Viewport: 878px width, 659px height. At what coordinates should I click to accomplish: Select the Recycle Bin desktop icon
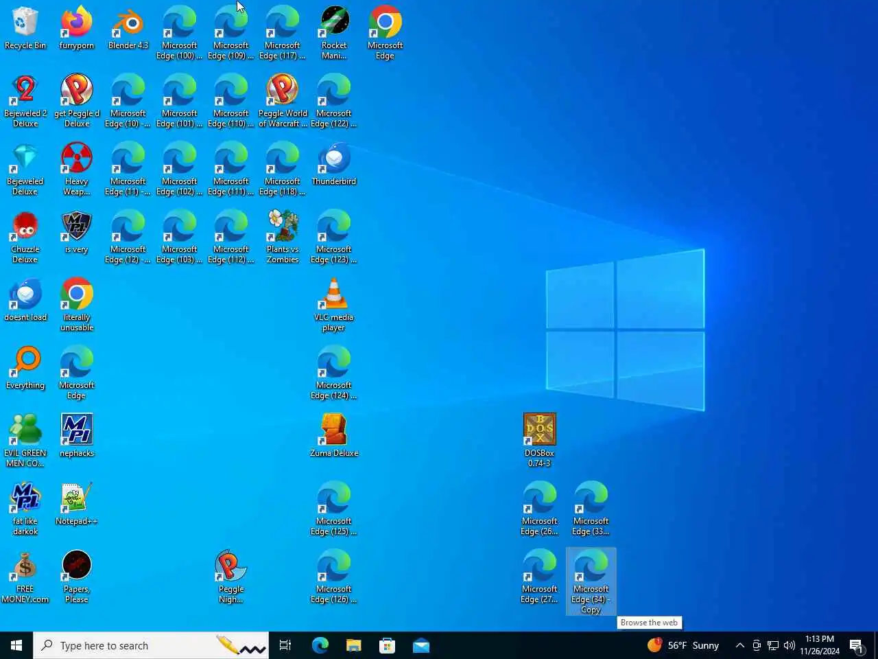coord(25,28)
